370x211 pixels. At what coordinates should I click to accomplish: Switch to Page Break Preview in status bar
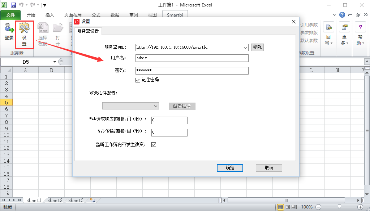[294, 207]
